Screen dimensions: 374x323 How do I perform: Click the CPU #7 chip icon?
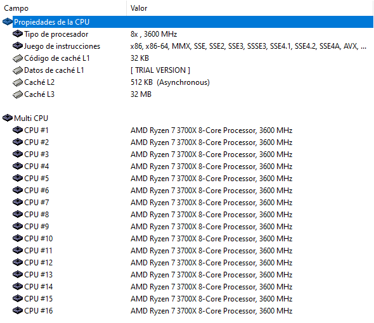coord(17,202)
